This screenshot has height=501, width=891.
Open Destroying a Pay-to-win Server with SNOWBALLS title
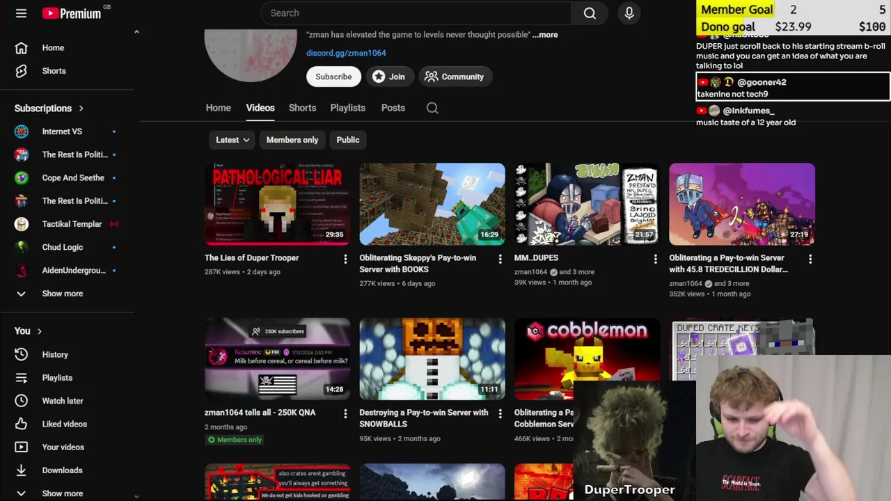coord(424,418)
